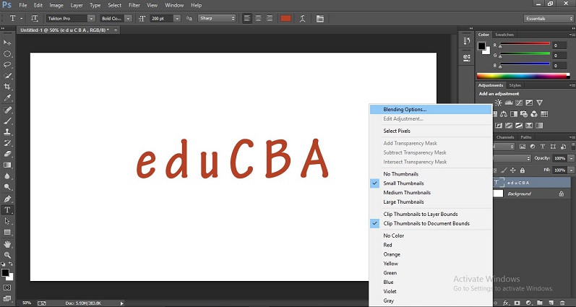Open Essentials workspace dropdown
Image resolution: width=576 pixels, height=307 pixels.
(x=549, y=19)
